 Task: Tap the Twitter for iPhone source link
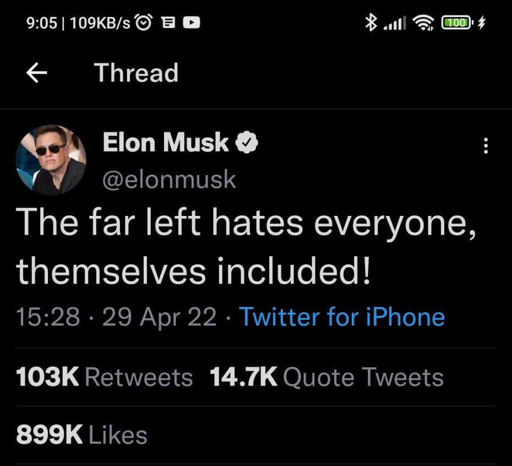342,317
